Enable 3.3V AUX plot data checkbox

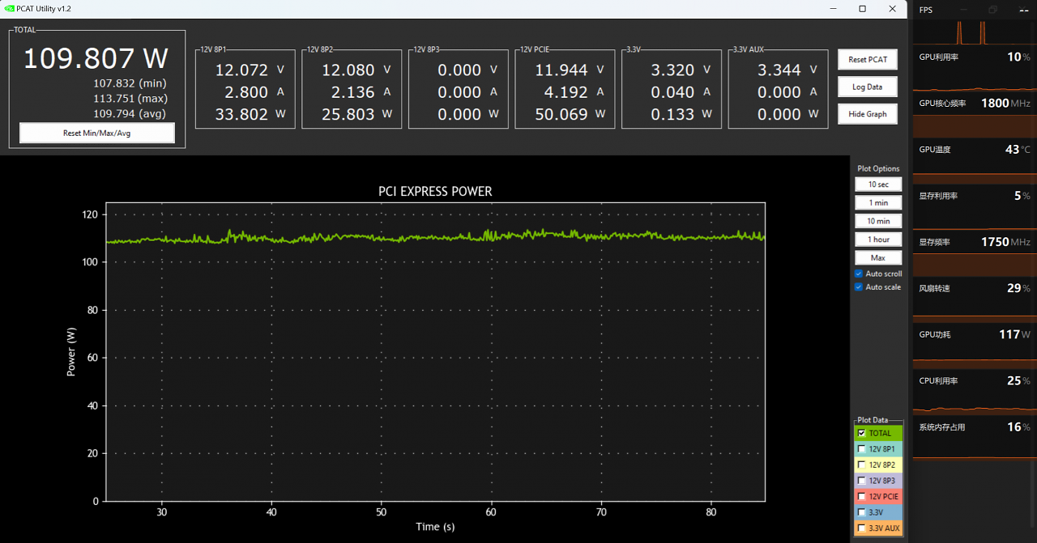[862, 528]
